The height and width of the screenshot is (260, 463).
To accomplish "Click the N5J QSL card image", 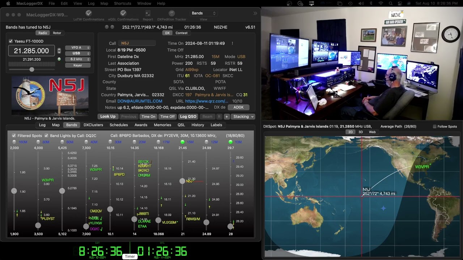I will click(50, 96).
